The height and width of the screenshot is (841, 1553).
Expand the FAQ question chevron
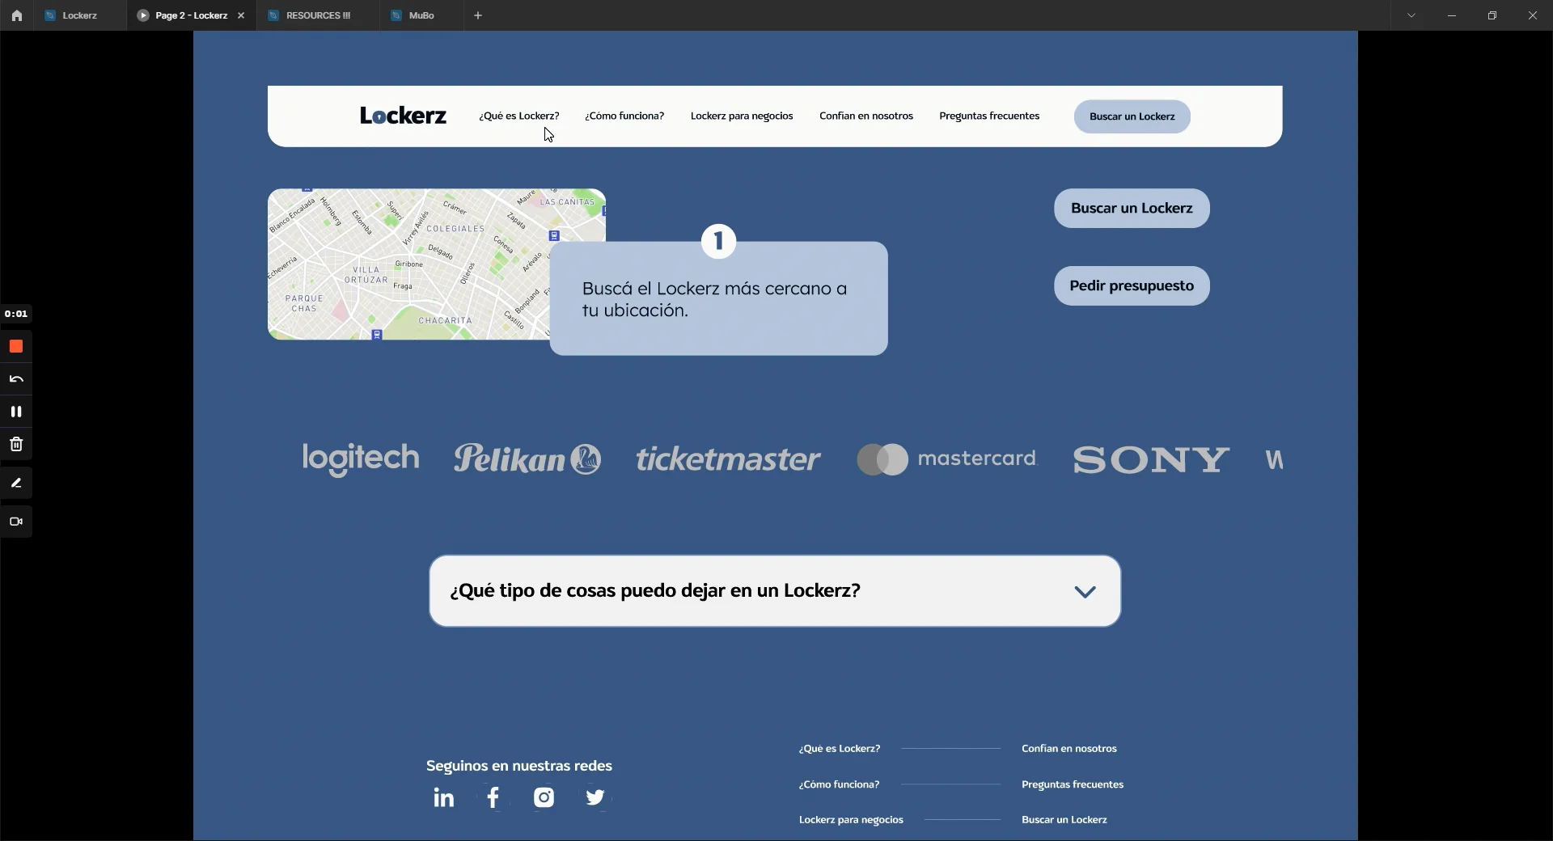click(x=1085, y=592)
